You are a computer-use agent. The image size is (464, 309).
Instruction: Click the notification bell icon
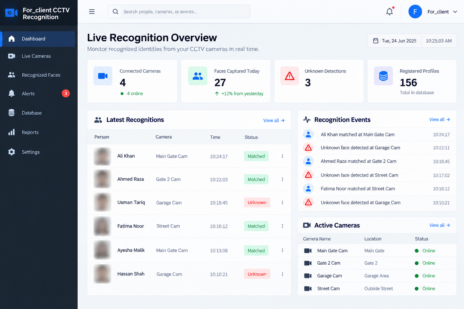pos(390,11)
